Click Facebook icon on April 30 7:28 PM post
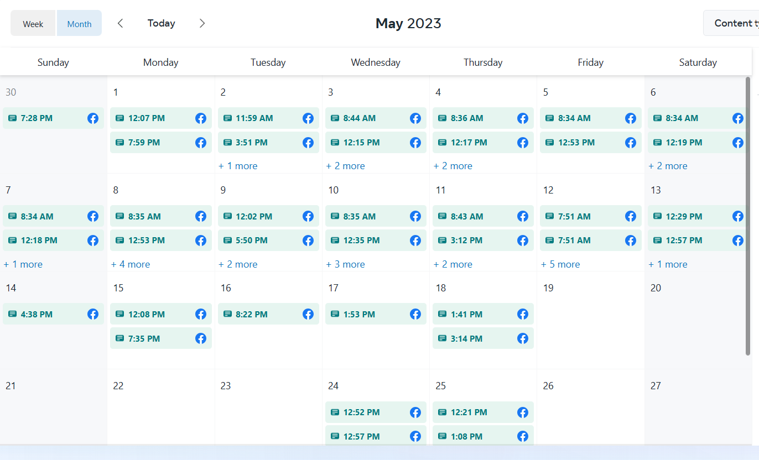 pyautogui.click(x=93, y=118)
